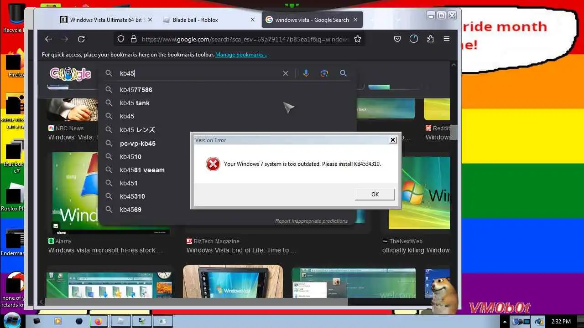Show hidden system tray icons
The width and height of the screenshot is (584, 328).
(x=505, y=322)
